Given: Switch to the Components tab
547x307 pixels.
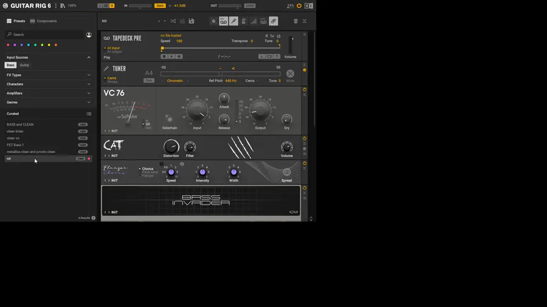Looking at the screenshot, I should pyautogui.click(x=43, y=21).
